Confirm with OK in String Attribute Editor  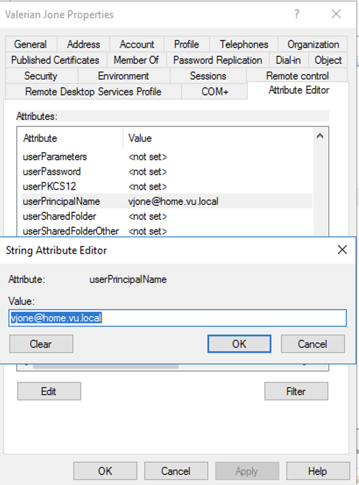tap(239, 344)
